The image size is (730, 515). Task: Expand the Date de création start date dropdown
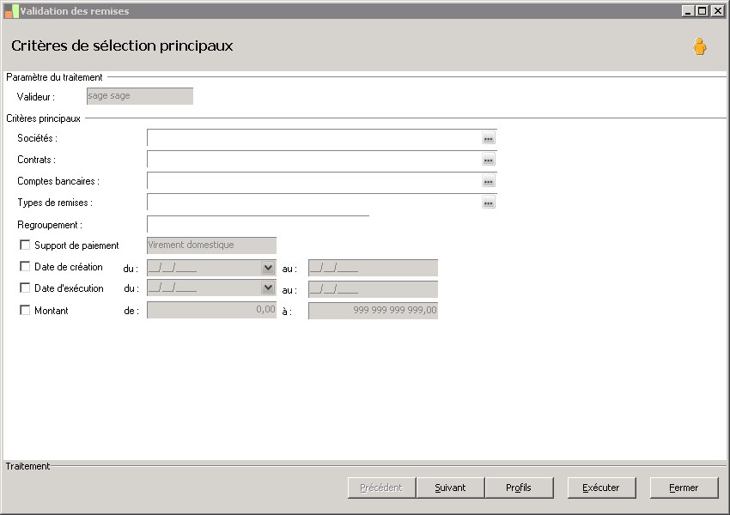point(268,268)
